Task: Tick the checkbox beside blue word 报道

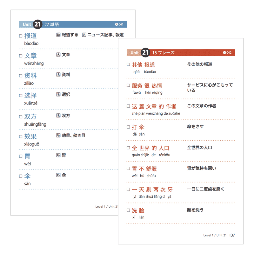Action: point(21,36)
